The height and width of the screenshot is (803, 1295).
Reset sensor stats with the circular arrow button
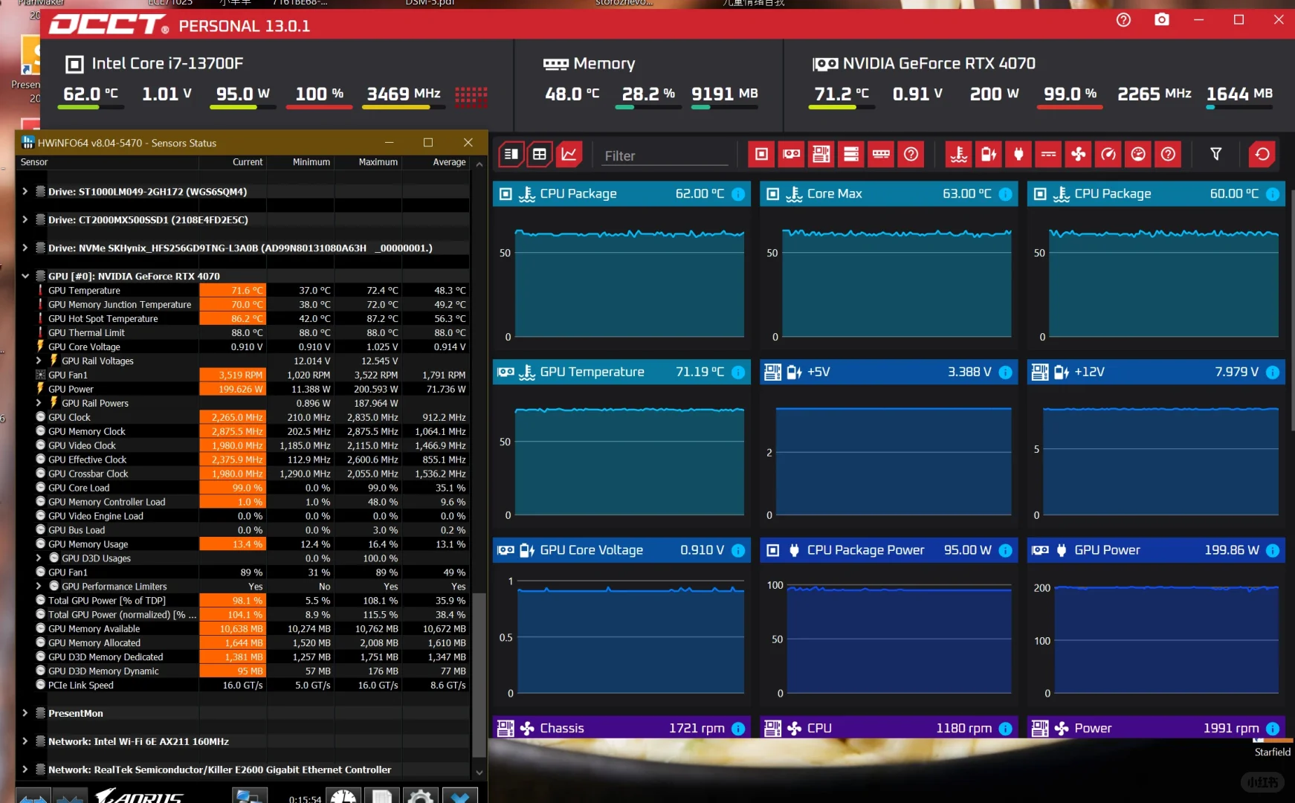pos(1262,154)
